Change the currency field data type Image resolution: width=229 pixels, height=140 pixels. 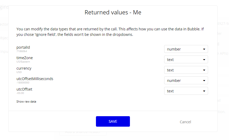[186, 70]
